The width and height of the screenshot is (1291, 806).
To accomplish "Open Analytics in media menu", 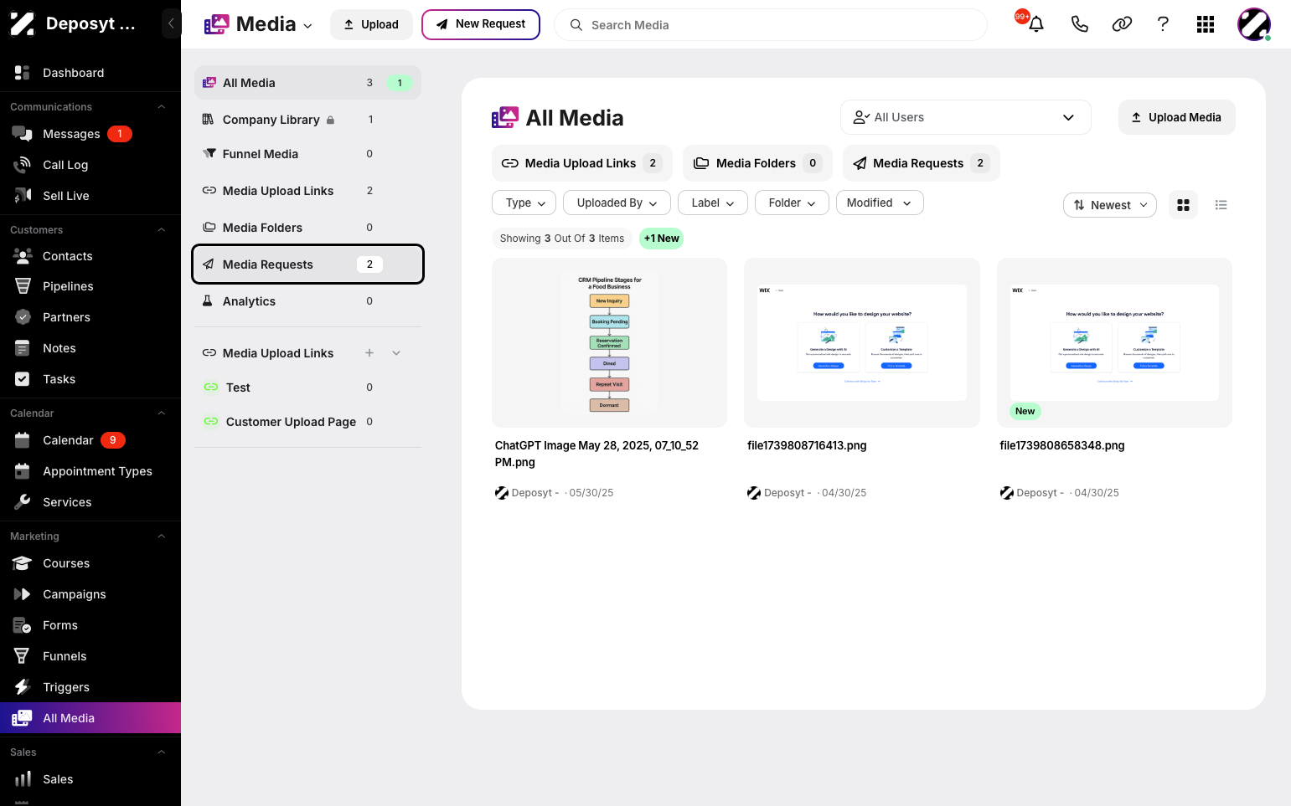I will click(307, 301).
